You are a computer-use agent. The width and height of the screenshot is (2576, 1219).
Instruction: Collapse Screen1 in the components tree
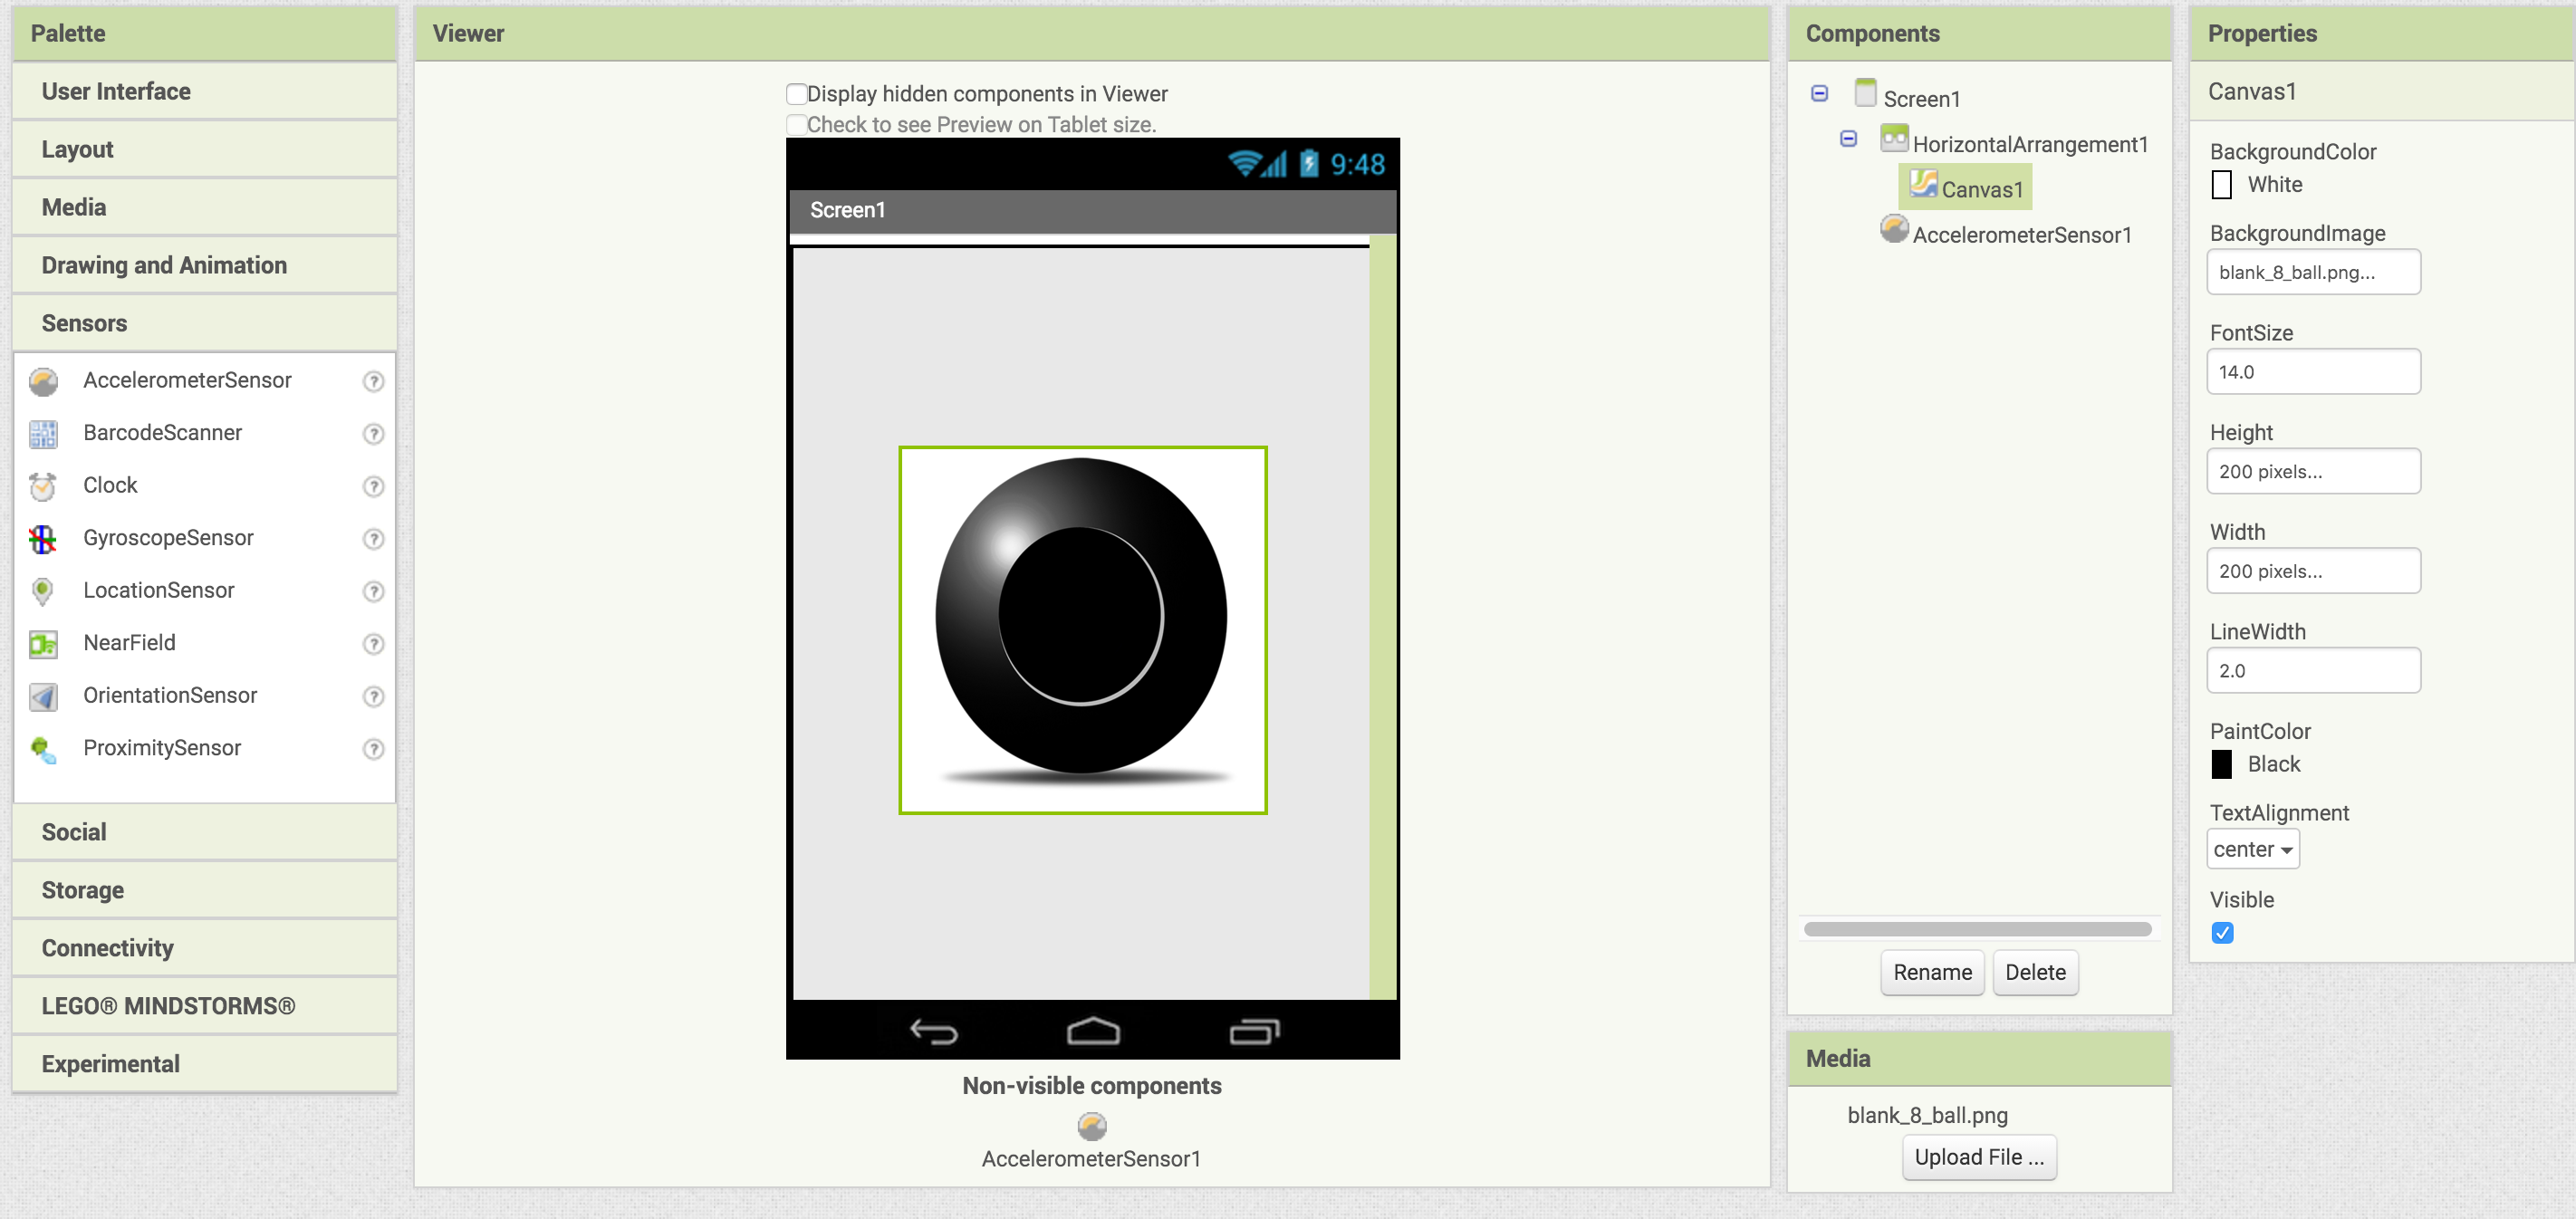coord(1819,93)
